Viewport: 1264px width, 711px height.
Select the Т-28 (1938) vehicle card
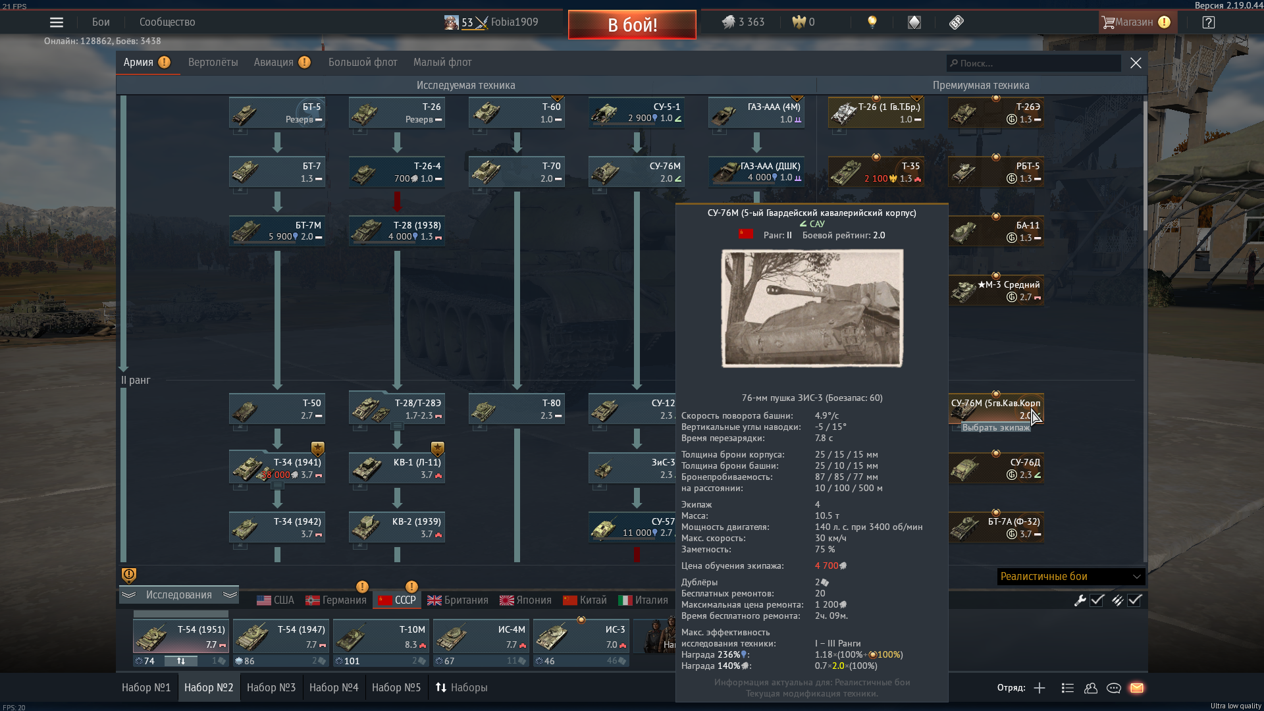pyautogui.click(x=397, y=231)
